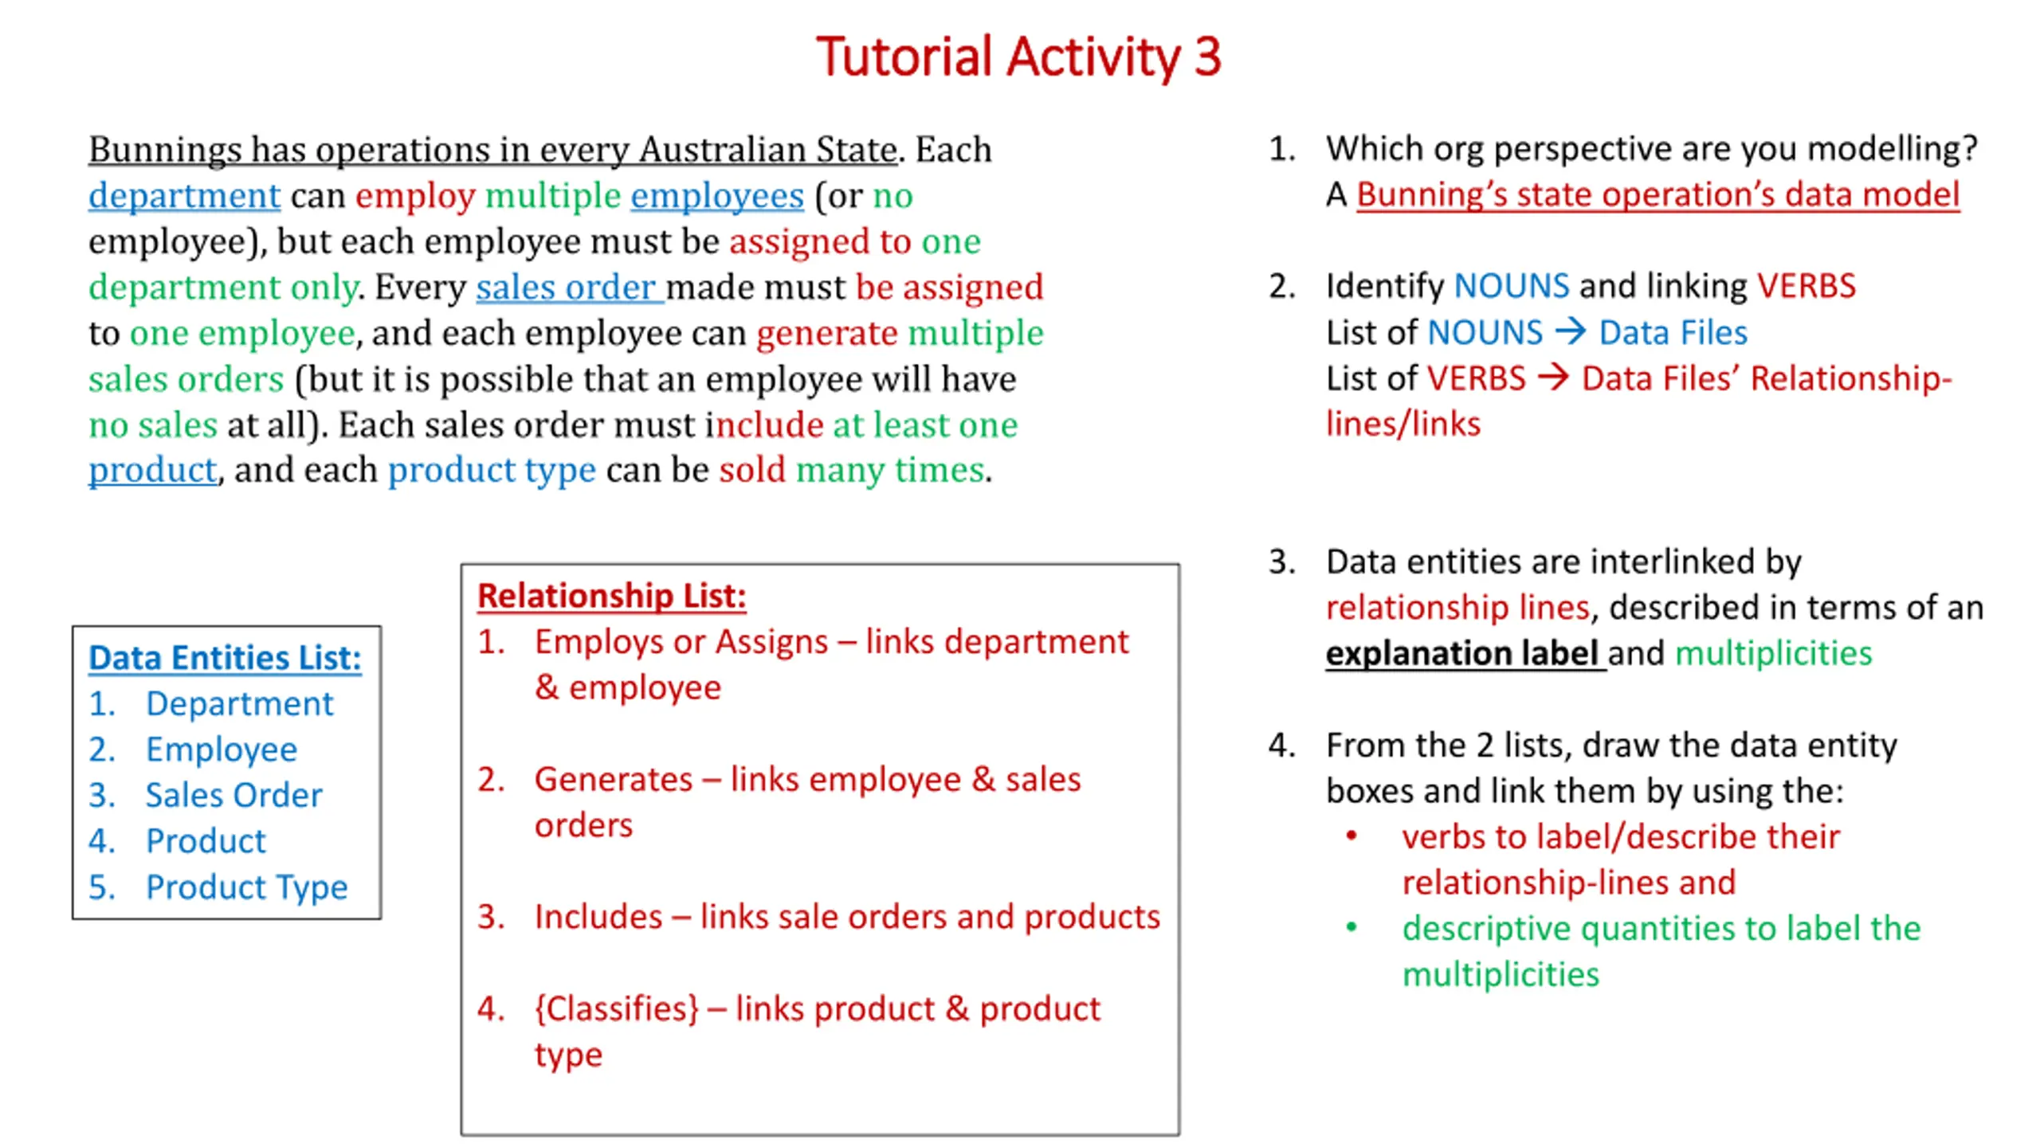
Task: Click red 'generate' word in paragraph
Action: click(827, 334)
